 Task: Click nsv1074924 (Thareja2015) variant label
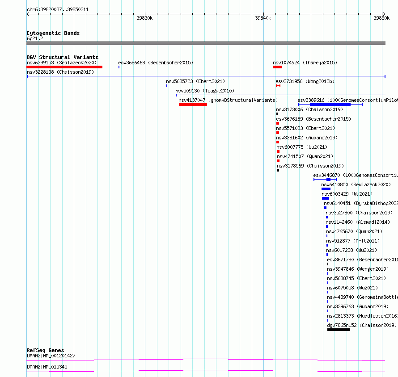pyautogui.click(x=305, y=63)
